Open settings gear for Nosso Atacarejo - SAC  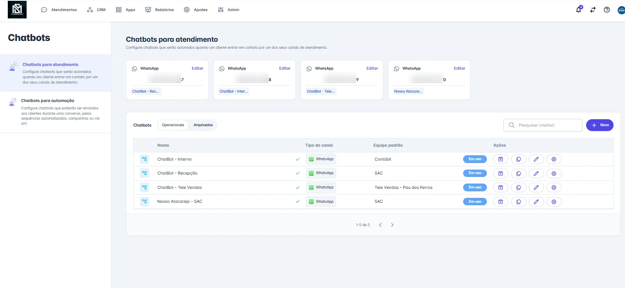[554, 202]
